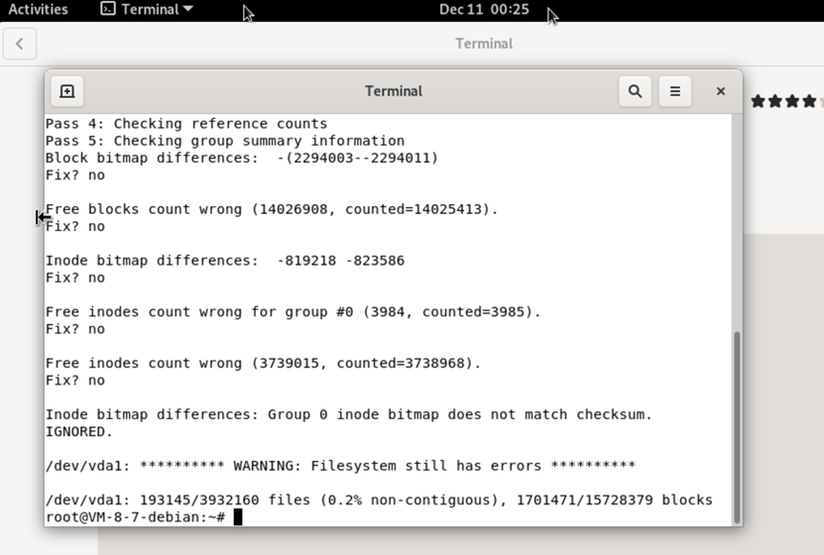Viewport: 824px width, 555px height.
Task: Click the Terminal window title bar text
Action: [x=394, y=91]
